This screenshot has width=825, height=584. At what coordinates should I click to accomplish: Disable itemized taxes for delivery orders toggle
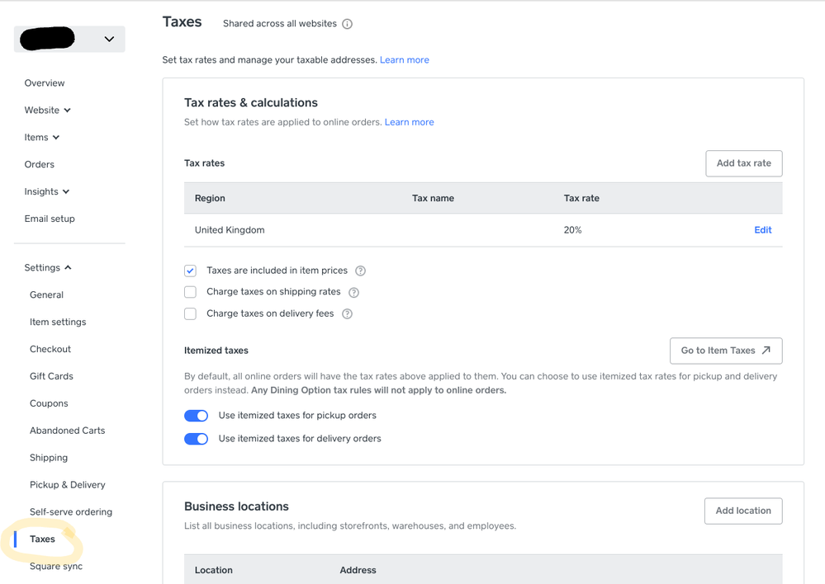(197, 439)
